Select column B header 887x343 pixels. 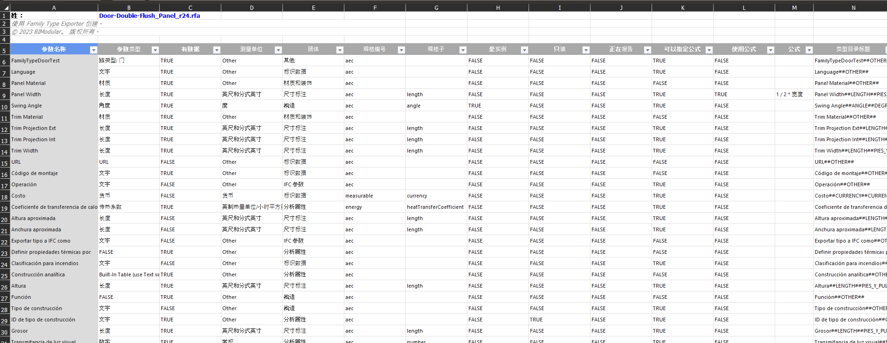pos(129,8)
